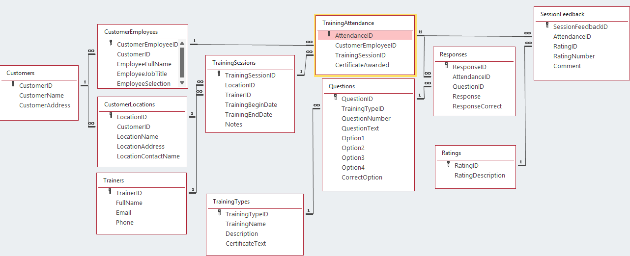Select LocationAddress field in CustomerLocations

pos(141,146)
